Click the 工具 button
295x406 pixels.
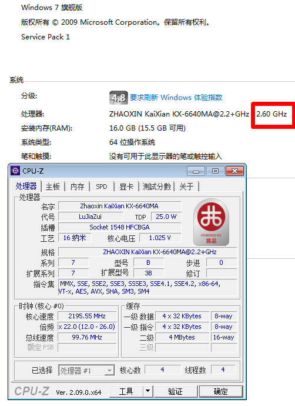(126, 391)
